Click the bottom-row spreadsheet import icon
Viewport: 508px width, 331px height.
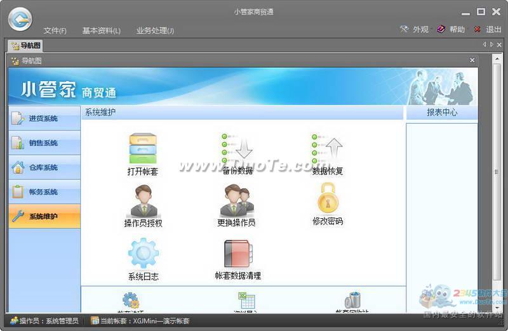(246, 300)
